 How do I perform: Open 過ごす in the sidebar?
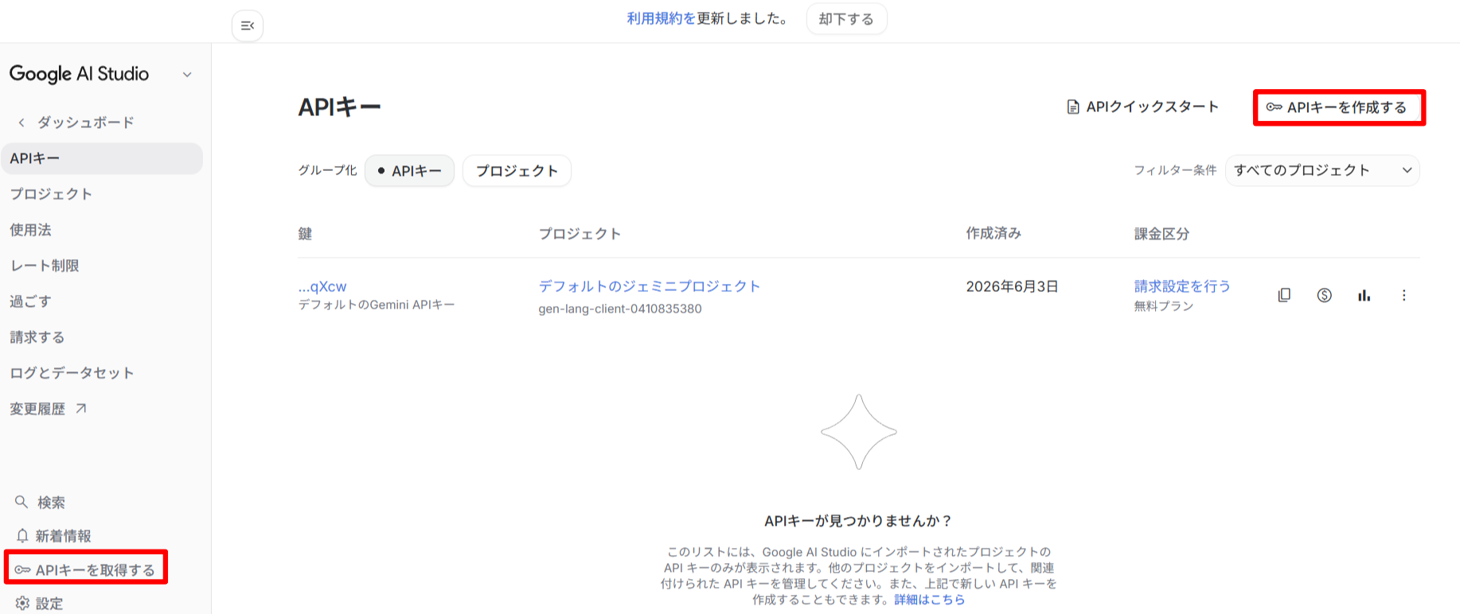(30, 301)
